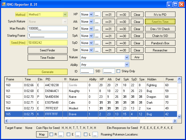Click the horizontal scrollbar of results table

click(x=90, y=121)
